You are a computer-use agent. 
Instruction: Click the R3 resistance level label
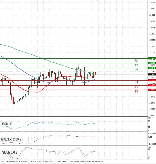(136, 60)
